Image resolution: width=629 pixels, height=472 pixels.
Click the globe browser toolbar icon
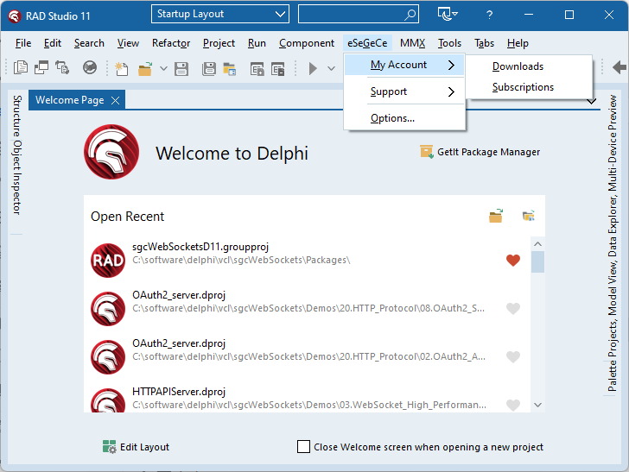click(90, 67)
